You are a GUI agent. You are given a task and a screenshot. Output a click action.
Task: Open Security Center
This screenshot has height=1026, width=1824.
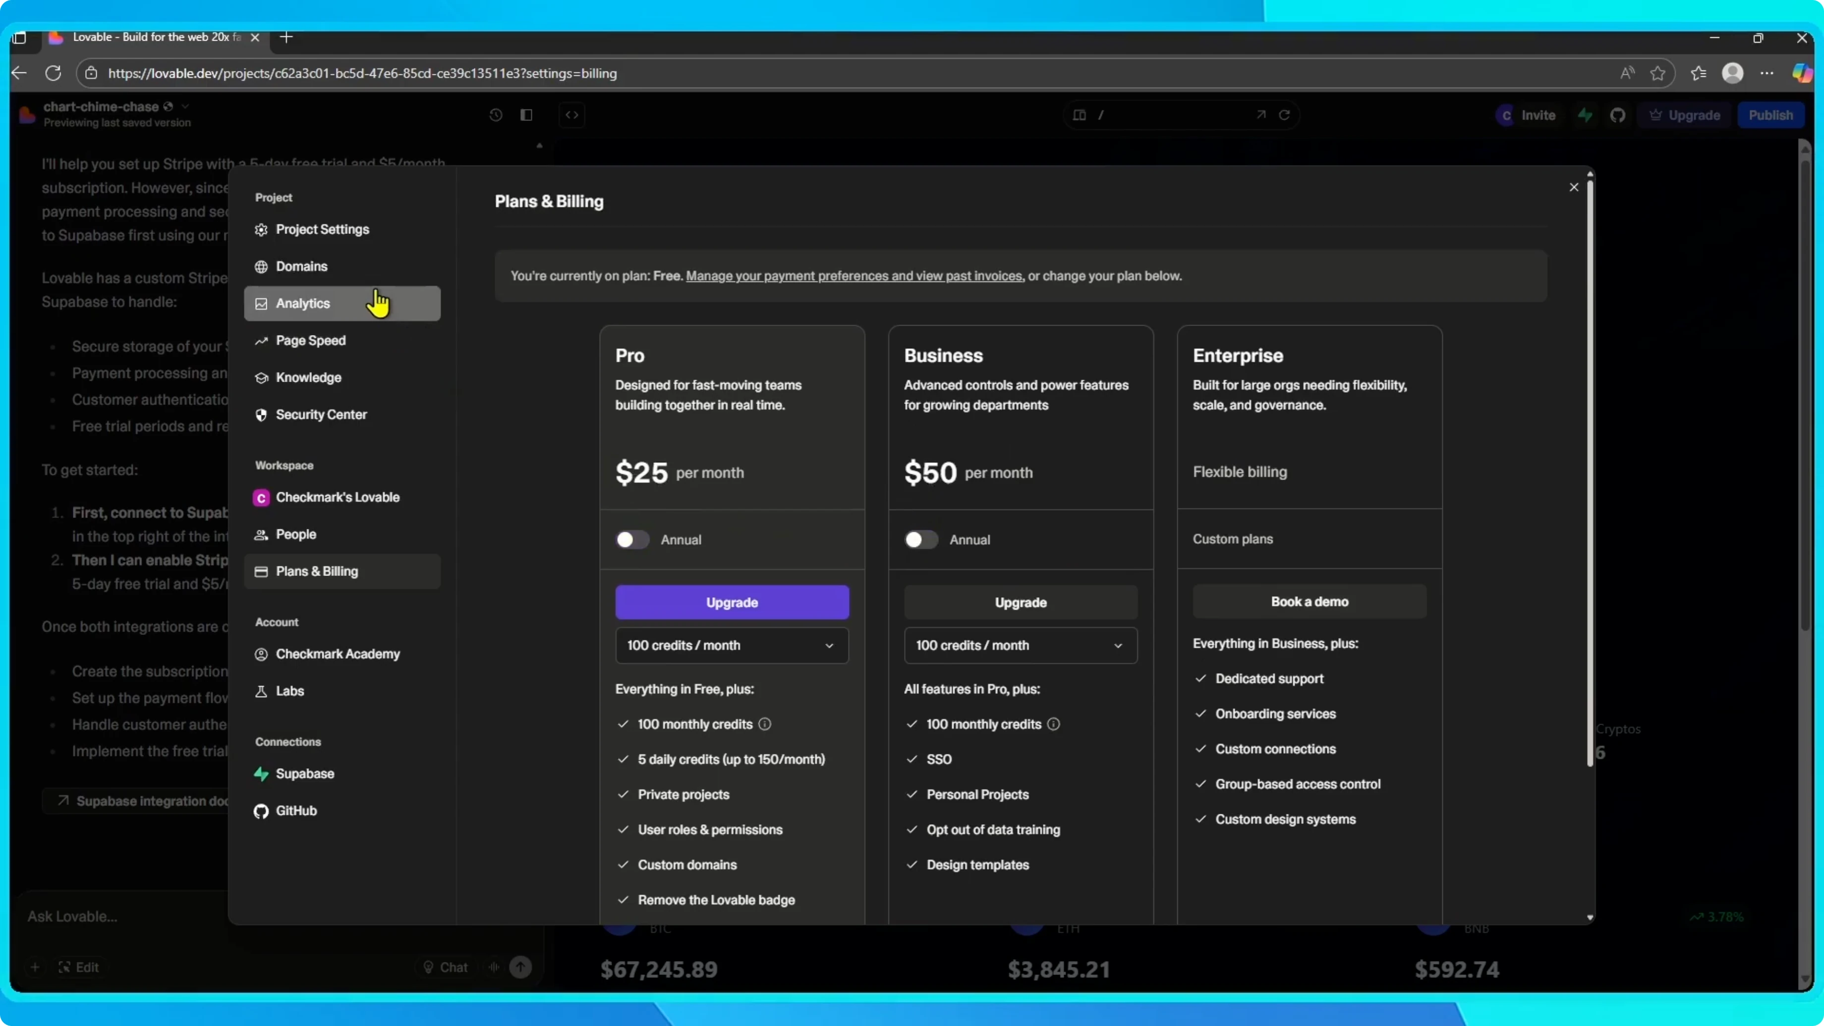click(342, 414)
